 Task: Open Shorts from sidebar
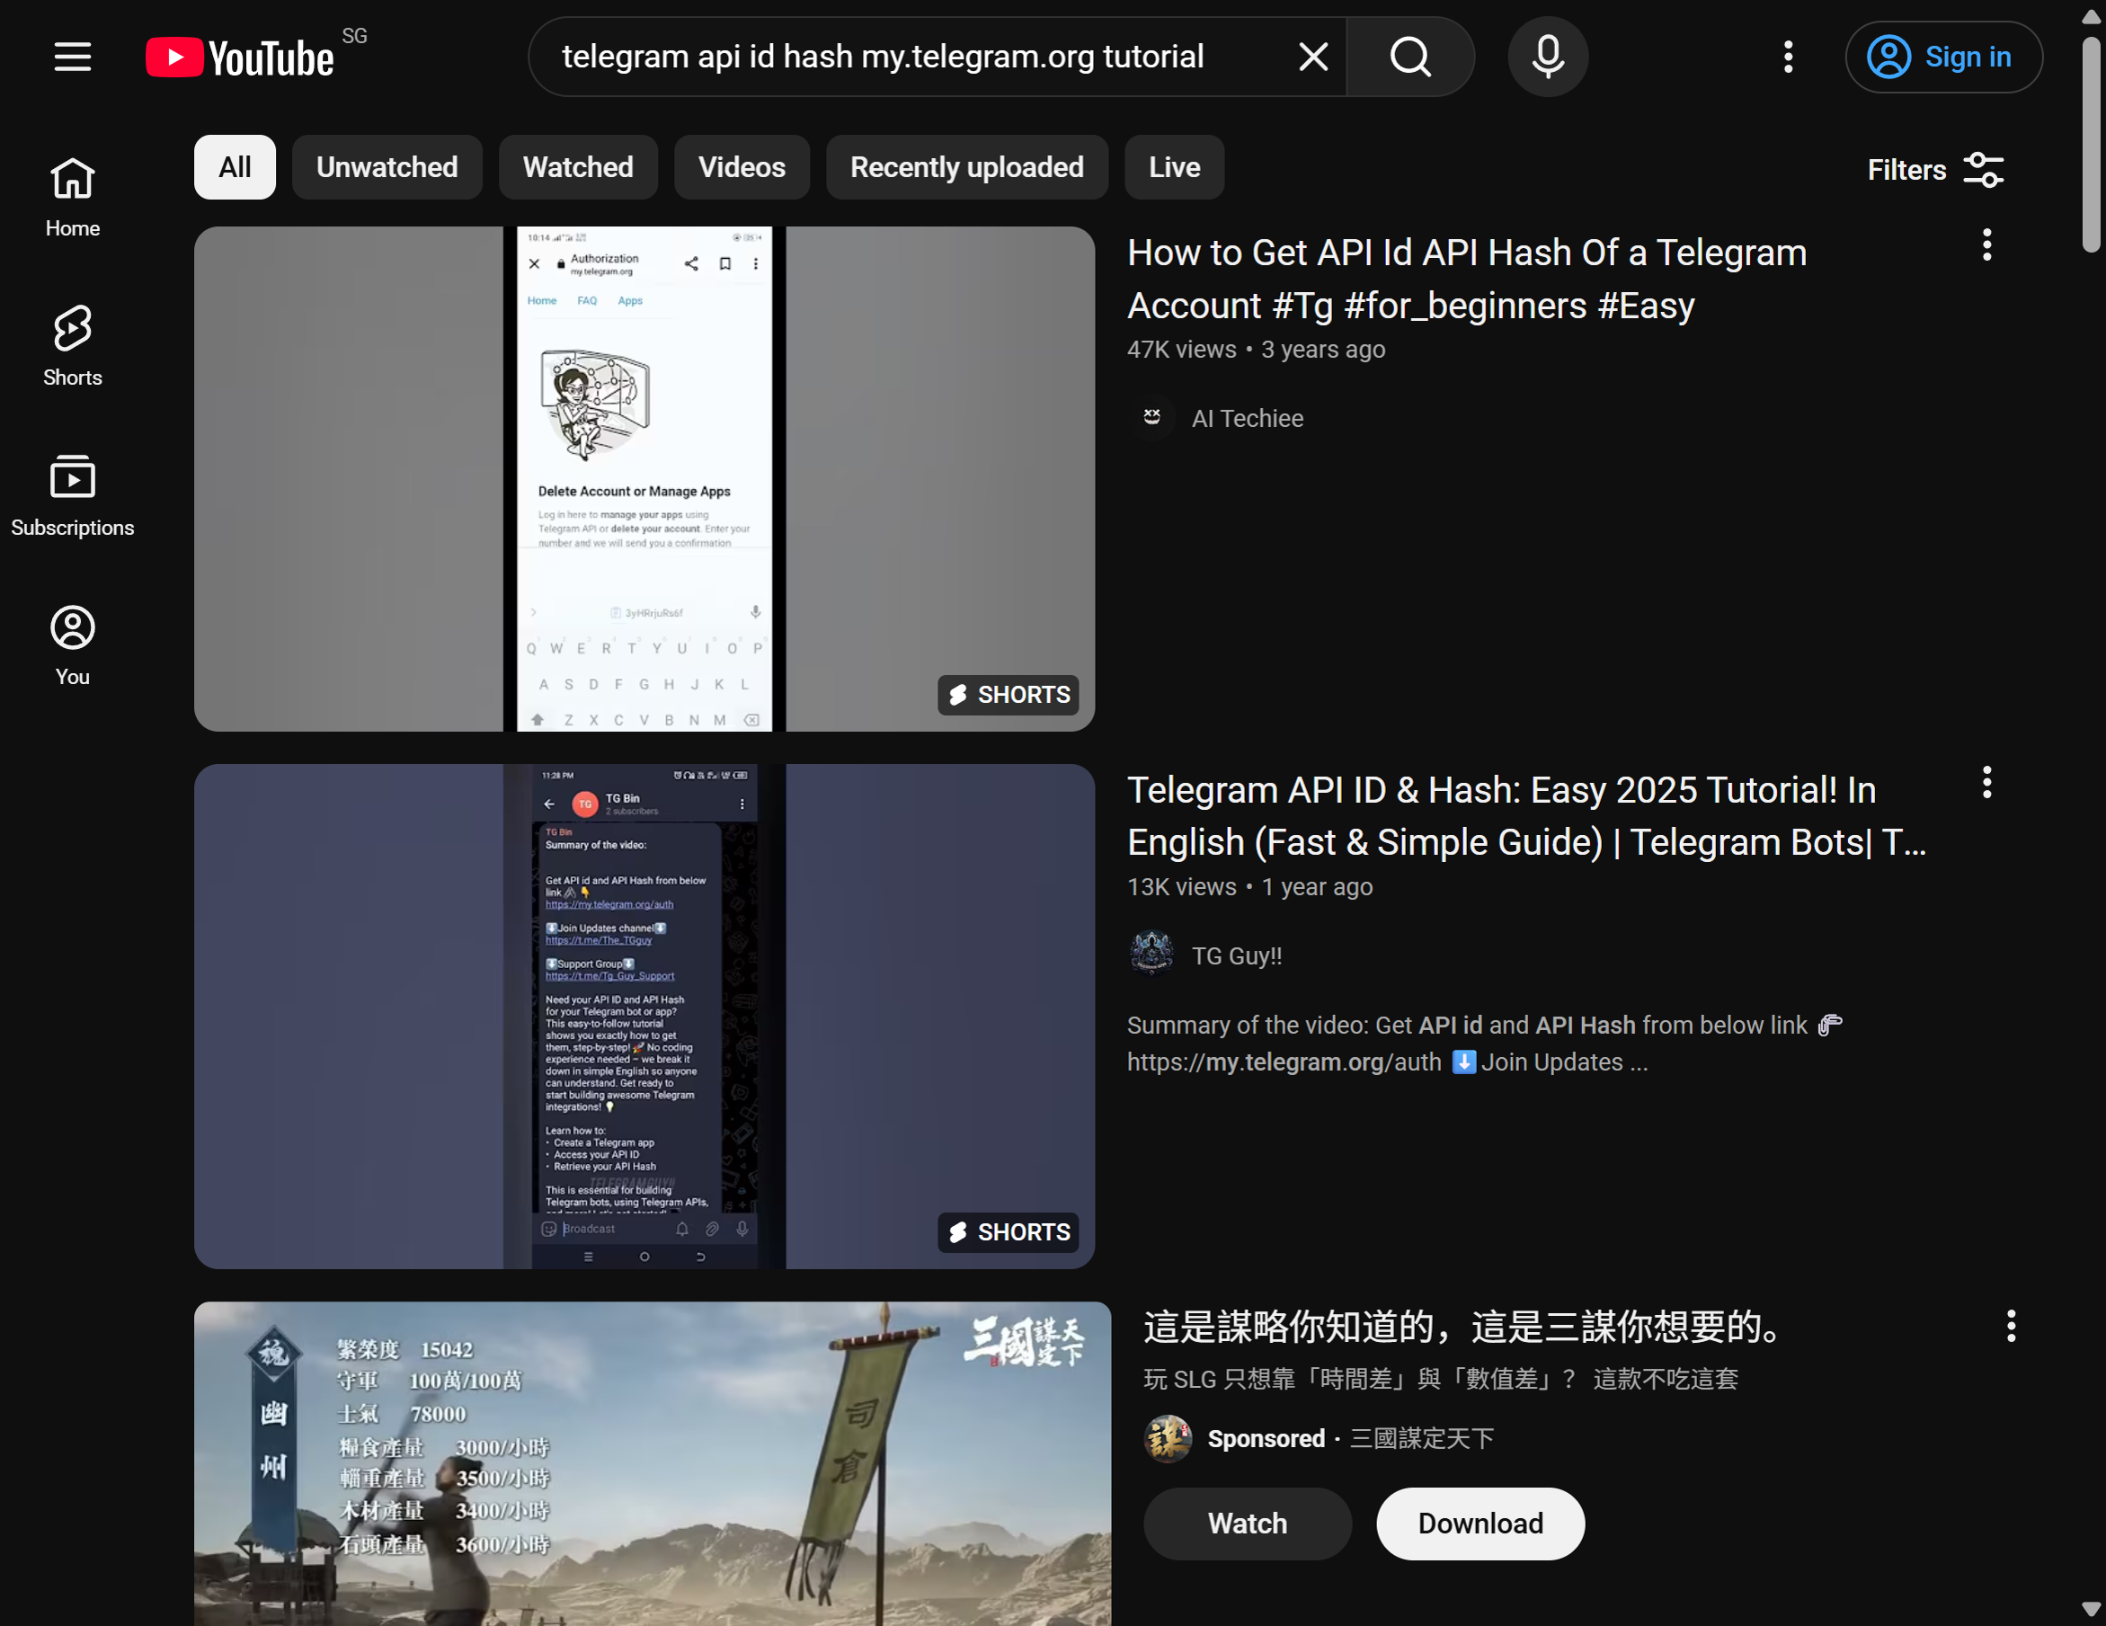click(x=72, y=346)
